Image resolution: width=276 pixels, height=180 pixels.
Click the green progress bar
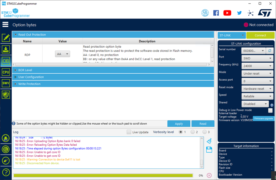coord(103,175)
